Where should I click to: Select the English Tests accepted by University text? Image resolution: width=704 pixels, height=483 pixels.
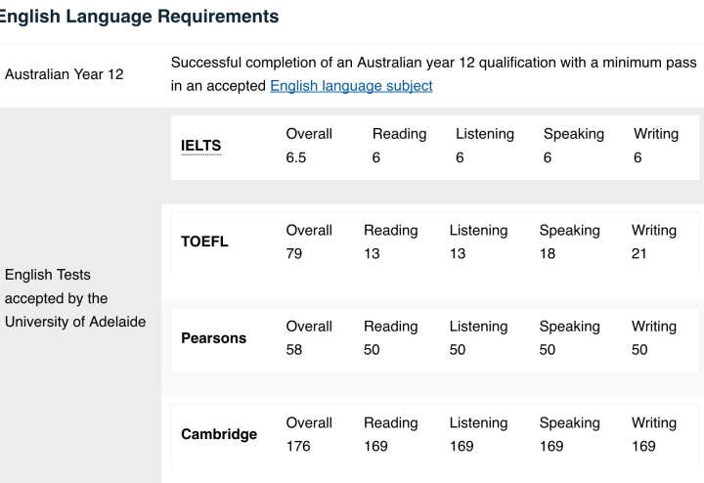[75, 298]
